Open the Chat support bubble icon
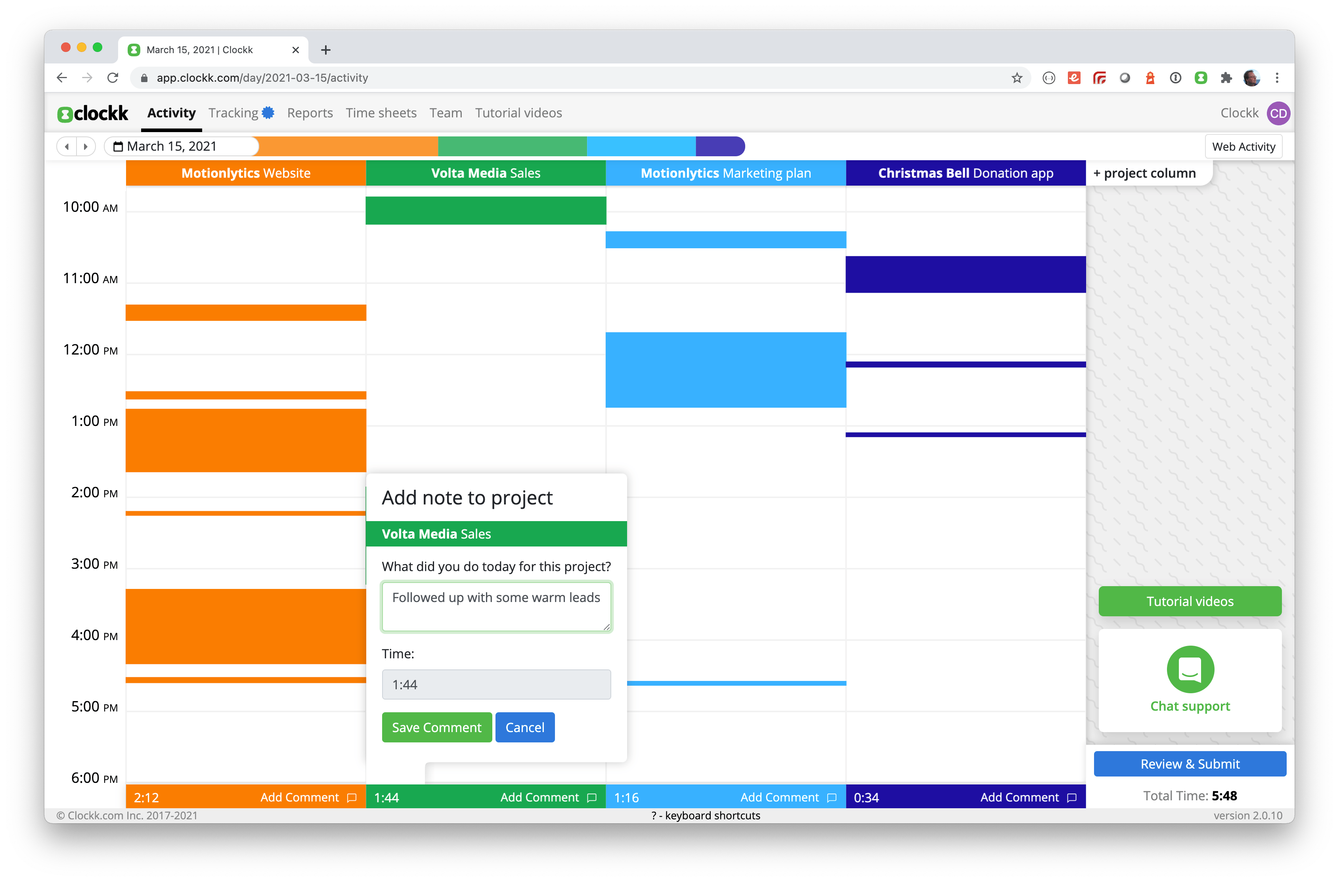Viewport: 1339px width, 882px height. pos(1190,669)
